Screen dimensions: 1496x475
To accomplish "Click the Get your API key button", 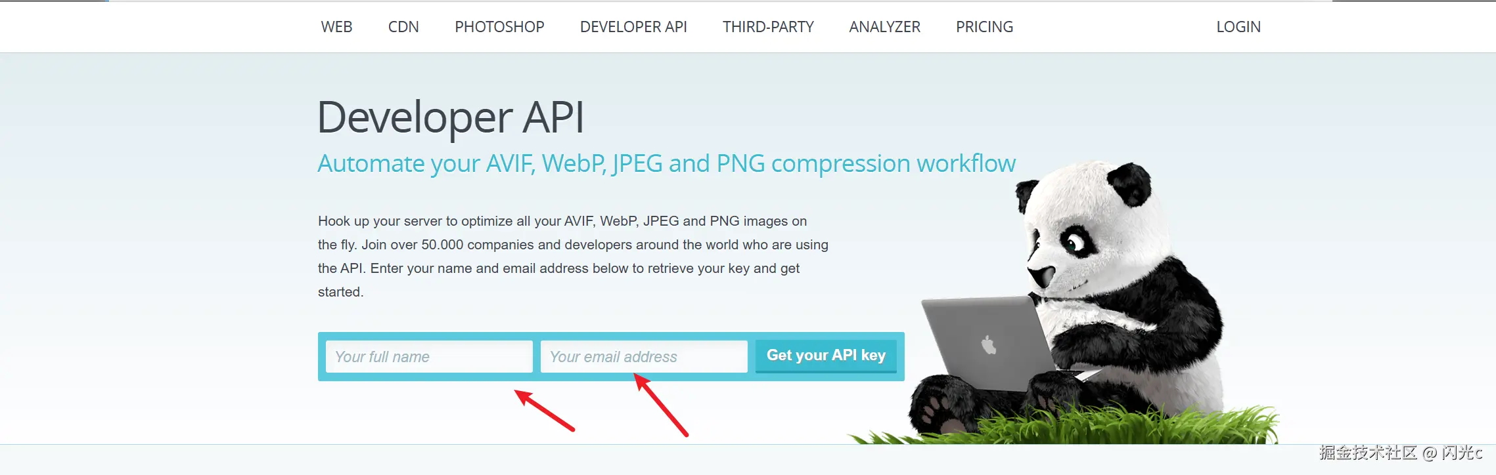I will [x=826, y=356].
